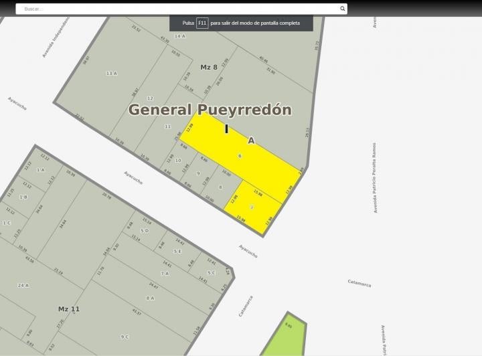Select parcel 13 A in Mz 8

click(x=112, y=74)
